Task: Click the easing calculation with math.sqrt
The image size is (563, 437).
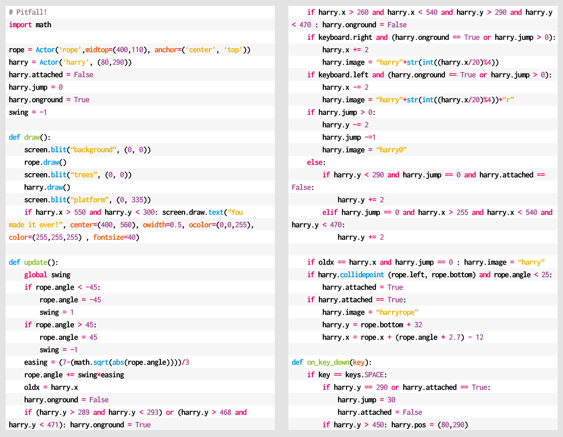Action: point(106,362)
